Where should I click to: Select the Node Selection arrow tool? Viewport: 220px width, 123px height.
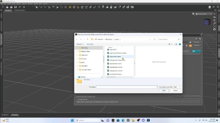(78, 7)
